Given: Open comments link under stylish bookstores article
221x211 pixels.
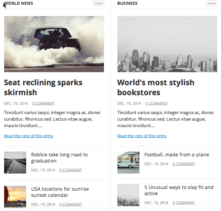Looking at the screenshot, I should [157, 103].
